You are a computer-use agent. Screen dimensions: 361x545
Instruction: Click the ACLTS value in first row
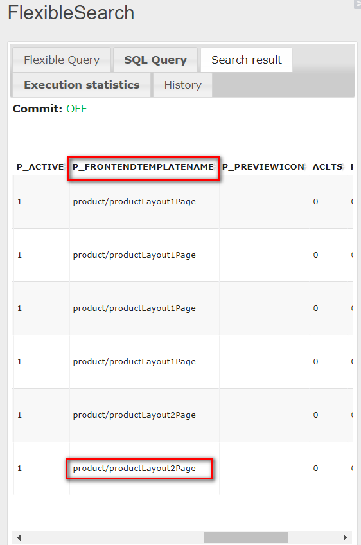315,202
